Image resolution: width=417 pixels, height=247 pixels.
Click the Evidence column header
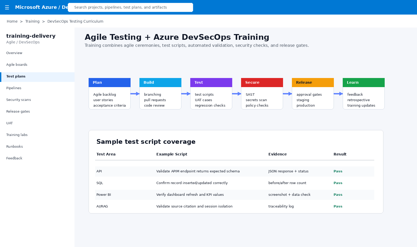[278, 154]
